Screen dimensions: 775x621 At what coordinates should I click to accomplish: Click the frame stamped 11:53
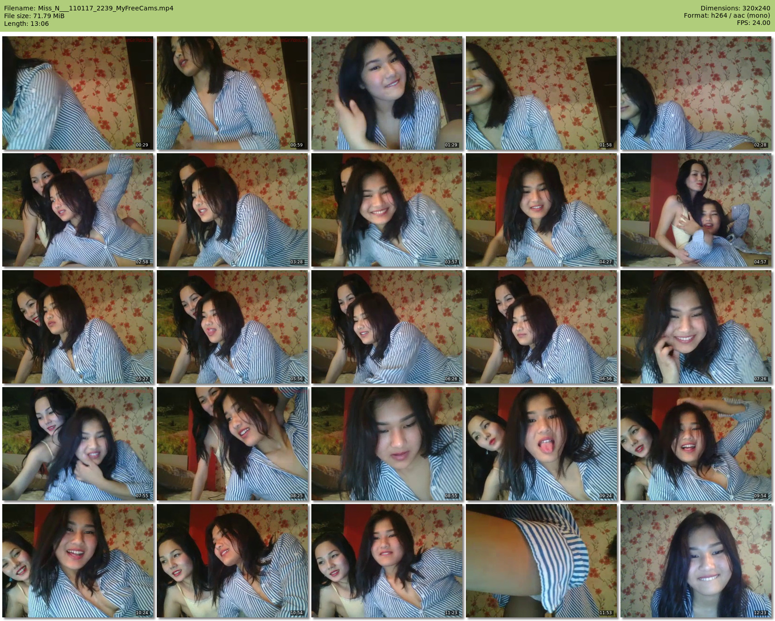[x=542, y=561]
